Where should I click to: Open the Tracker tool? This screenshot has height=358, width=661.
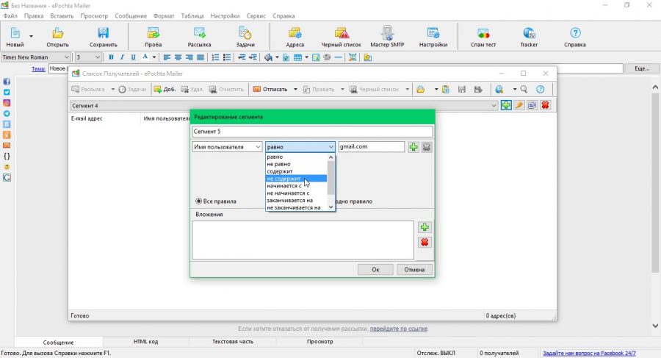click(529, 37)
